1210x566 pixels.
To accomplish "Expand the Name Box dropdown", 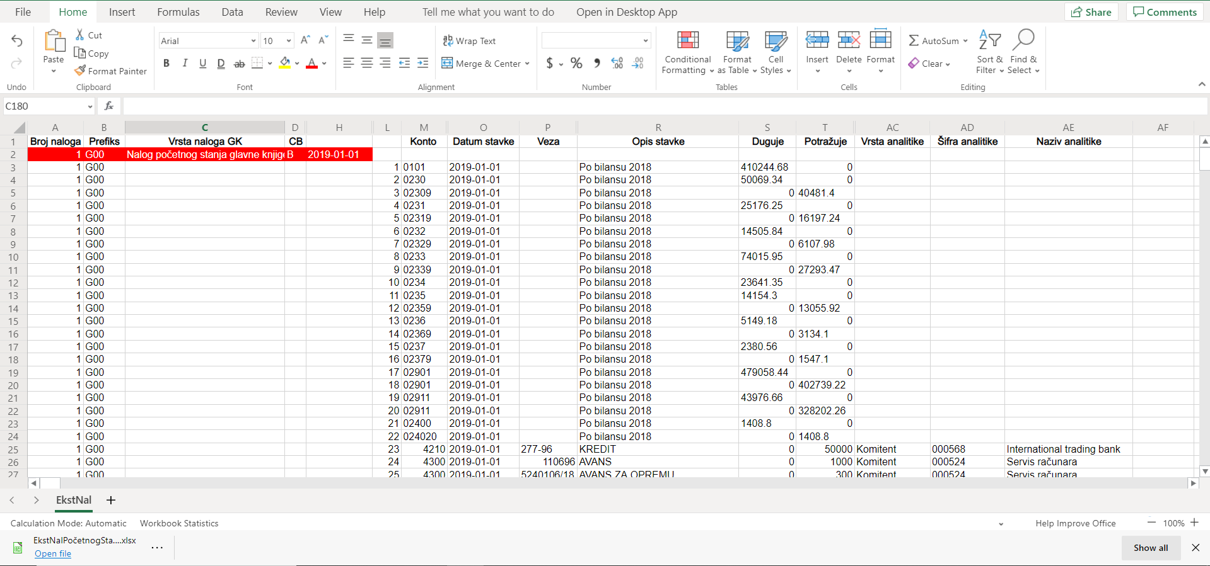I will coord(90,106).
